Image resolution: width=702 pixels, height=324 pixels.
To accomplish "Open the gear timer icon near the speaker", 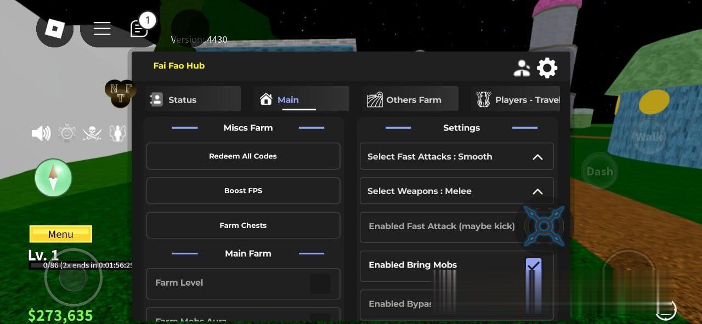I will [x=67, y=133].
